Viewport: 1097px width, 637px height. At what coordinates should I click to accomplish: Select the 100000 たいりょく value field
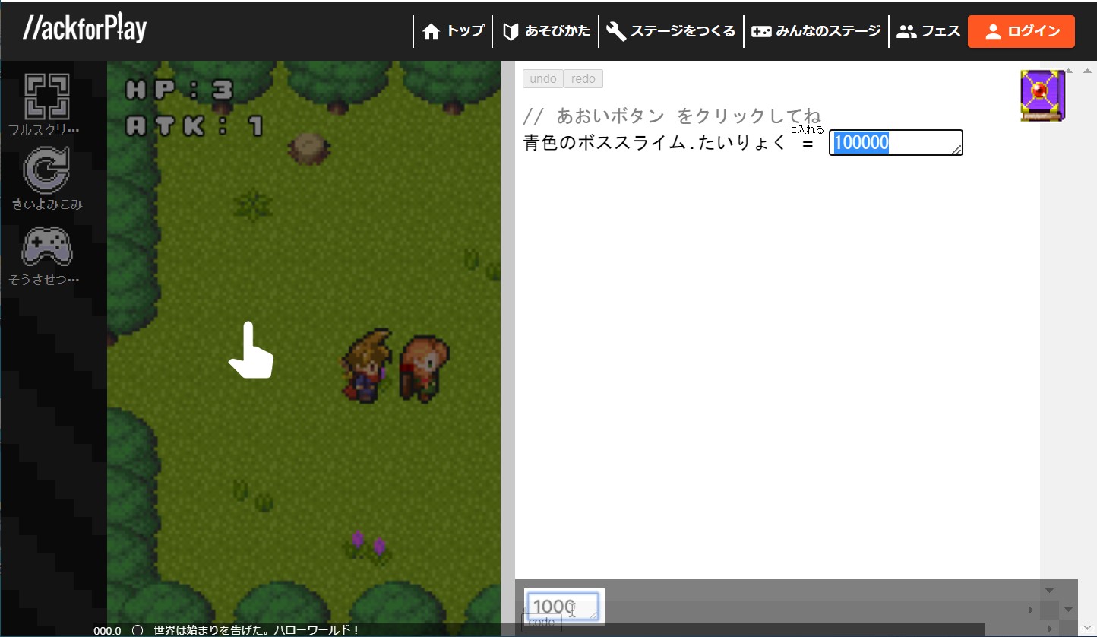(x=895, y=143)
